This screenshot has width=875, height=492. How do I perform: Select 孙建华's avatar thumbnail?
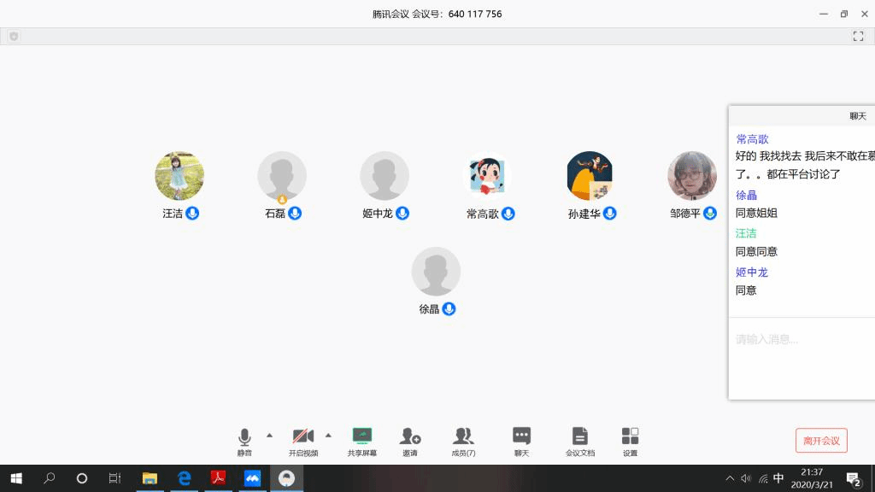coord(590,176)
